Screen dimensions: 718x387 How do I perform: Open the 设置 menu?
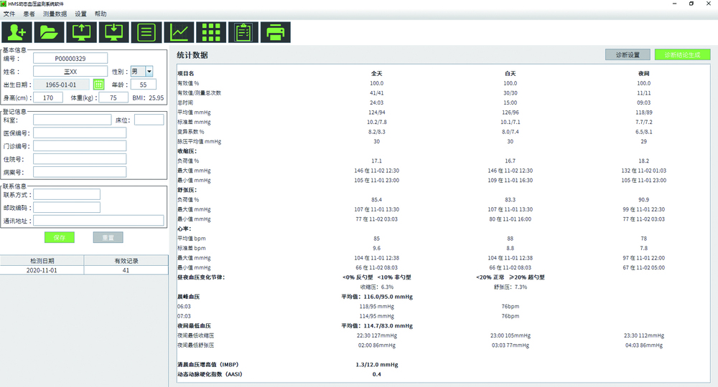point(80,14)
